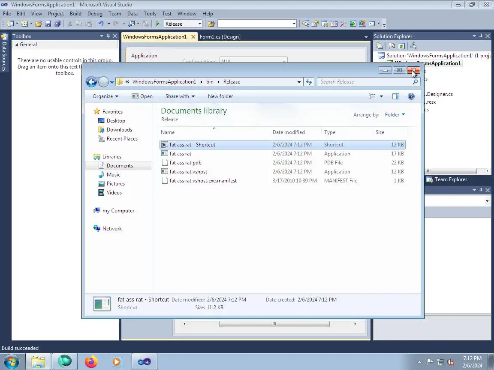Expand the Organize dropdown in Explorer
The height and width of the screenshot is (370, 494).
(x=105, y=96)
